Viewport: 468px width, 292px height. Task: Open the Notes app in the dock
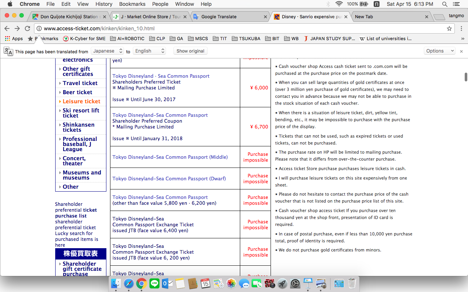[180, 283]
